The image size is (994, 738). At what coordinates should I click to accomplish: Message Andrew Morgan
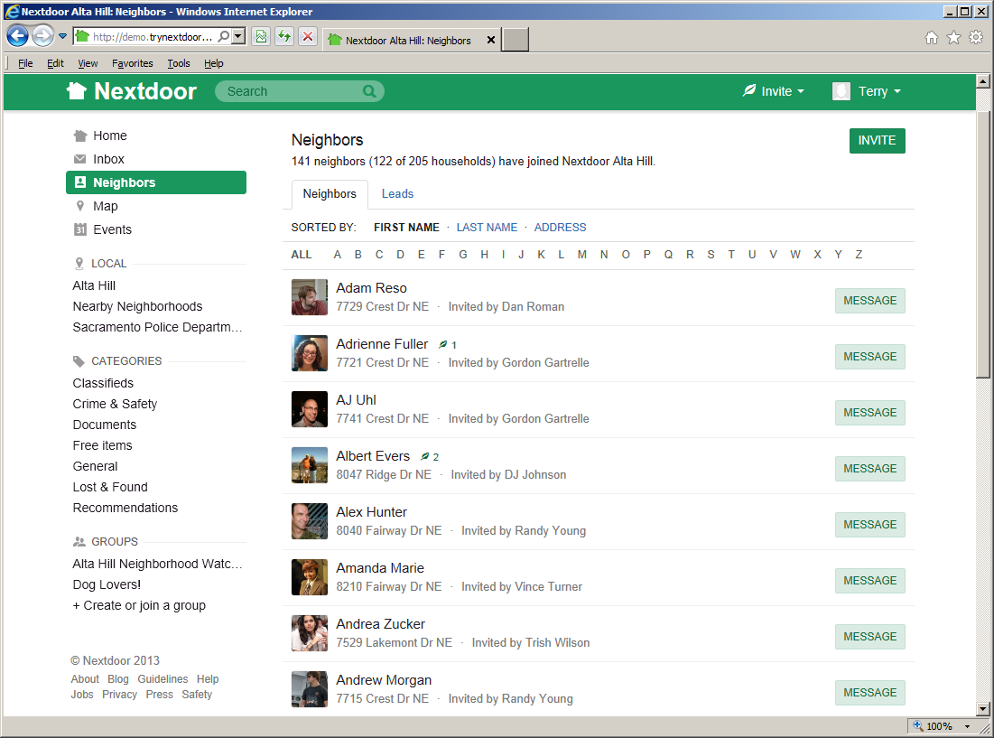pyautogui.click(x=869, y=693)
